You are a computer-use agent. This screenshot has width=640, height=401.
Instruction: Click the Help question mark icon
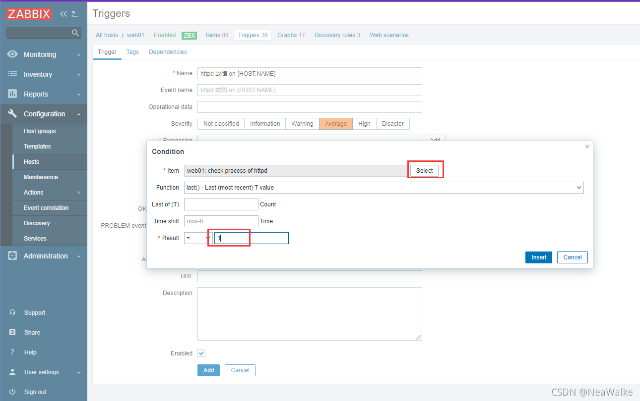coord(12,352)
